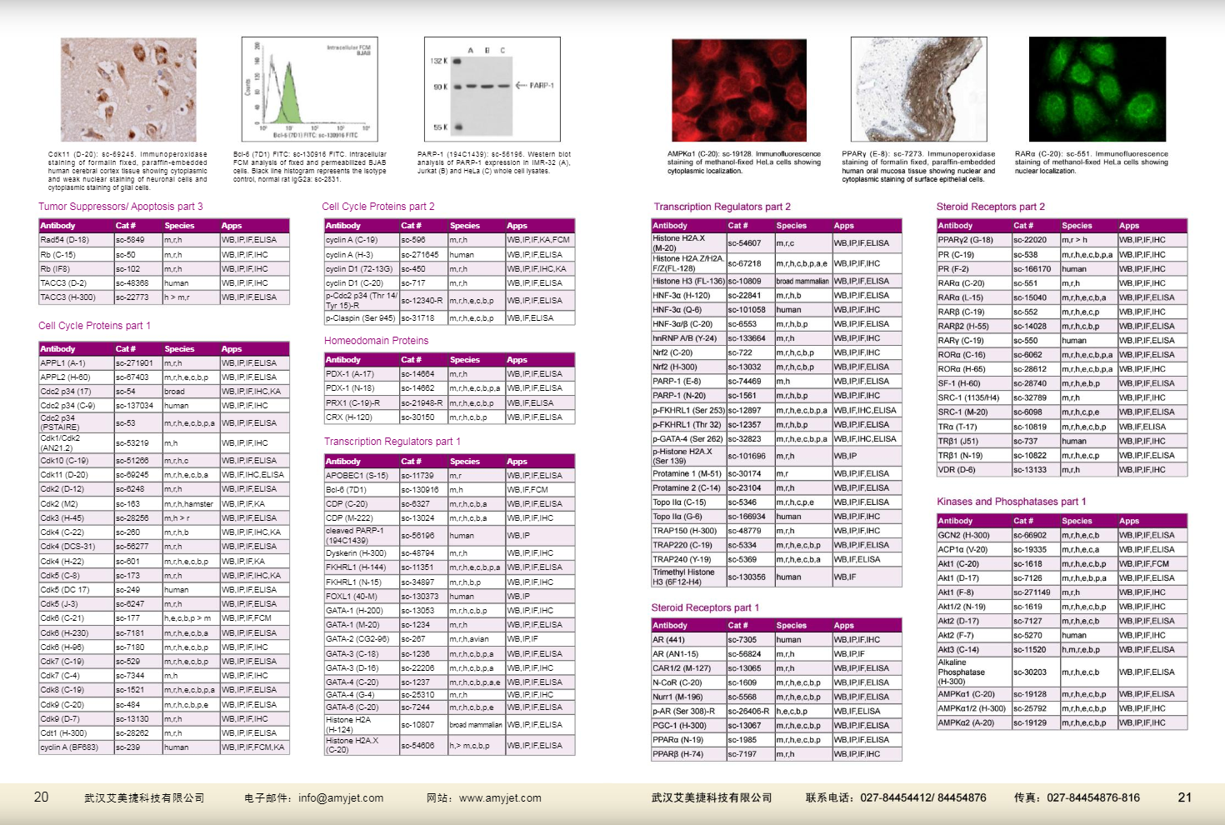Screen dimensions: 1225x825
Task: Select the green RARα immunofluorescence image
Action: [1097, 89]
